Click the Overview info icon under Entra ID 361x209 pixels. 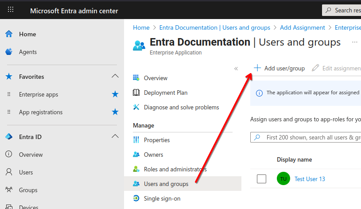[9, 154]
